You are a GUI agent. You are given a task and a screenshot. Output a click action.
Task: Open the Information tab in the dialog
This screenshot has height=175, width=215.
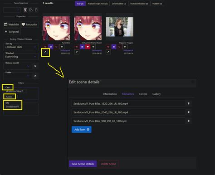click(x=110, y=94)
